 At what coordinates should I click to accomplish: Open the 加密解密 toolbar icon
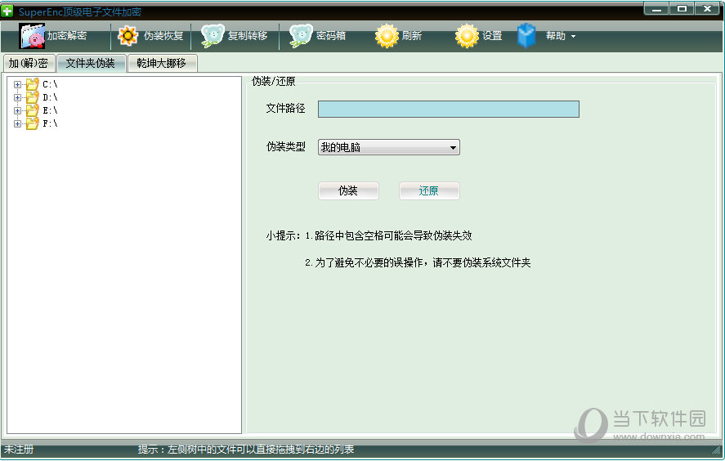click(32, 36)
